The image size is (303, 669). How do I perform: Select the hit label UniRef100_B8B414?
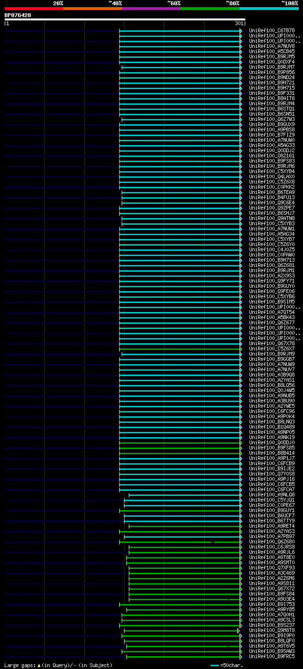click(x=272, y=453)
